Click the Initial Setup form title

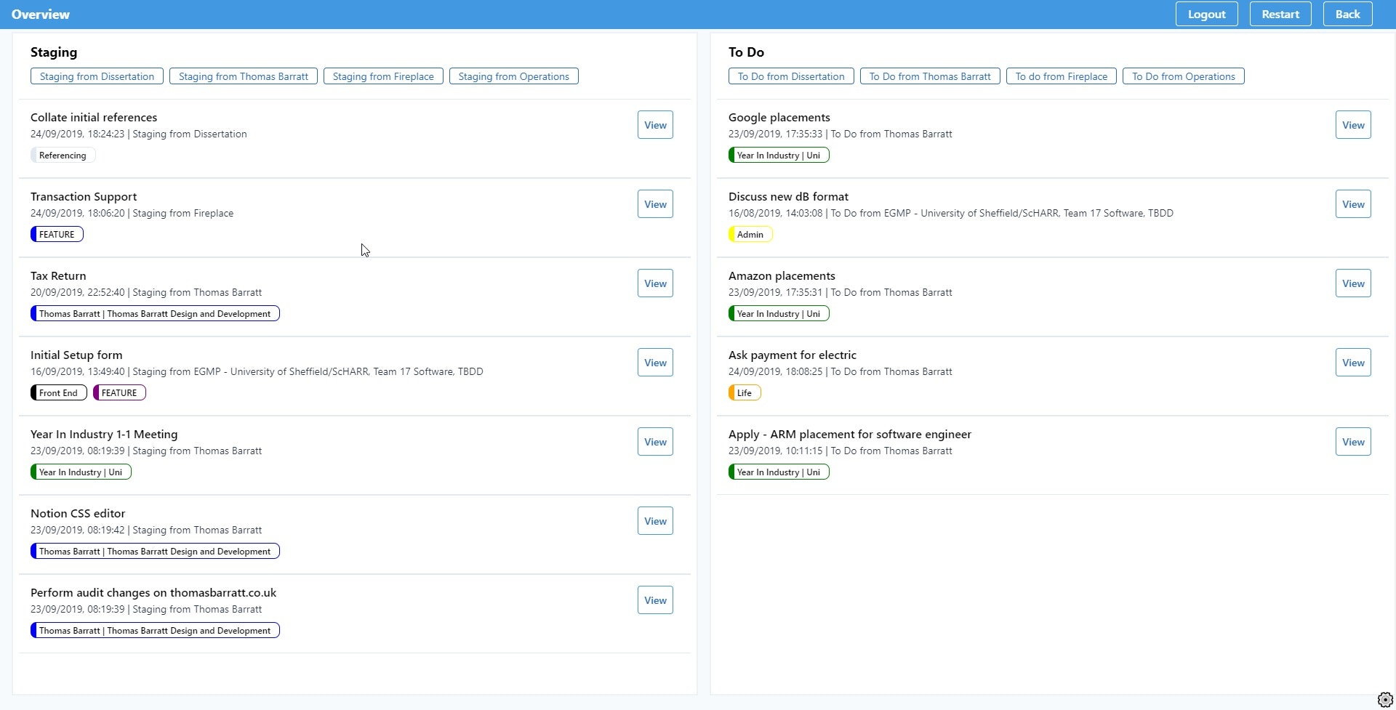(76, 355)
